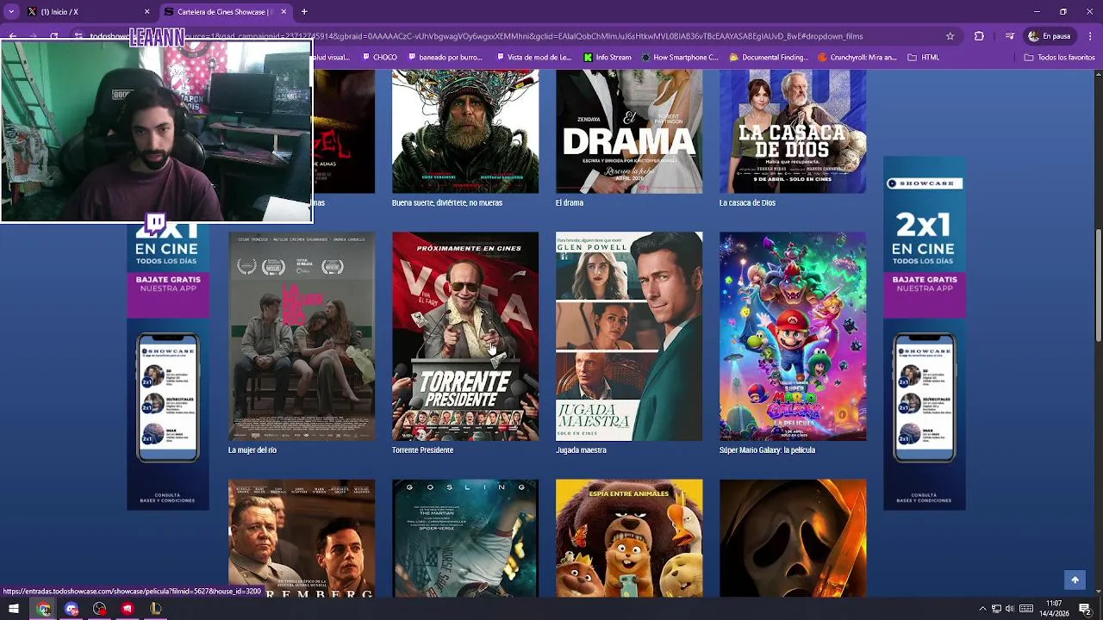The image size is (1103, 620).
Task: Click the scroll-to-top arrow button
Action: pyautogui.click(x=1075, y=580)
